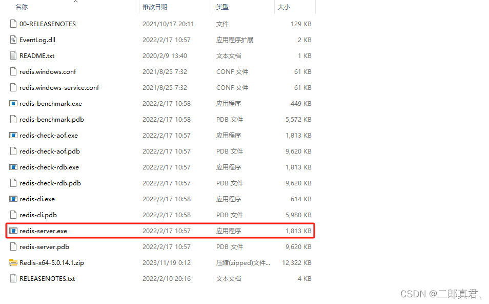Click the redis-benchmark.exe application icon
Image resolution: width=489 pixels, height=304 pixels.
pos(13,103)
